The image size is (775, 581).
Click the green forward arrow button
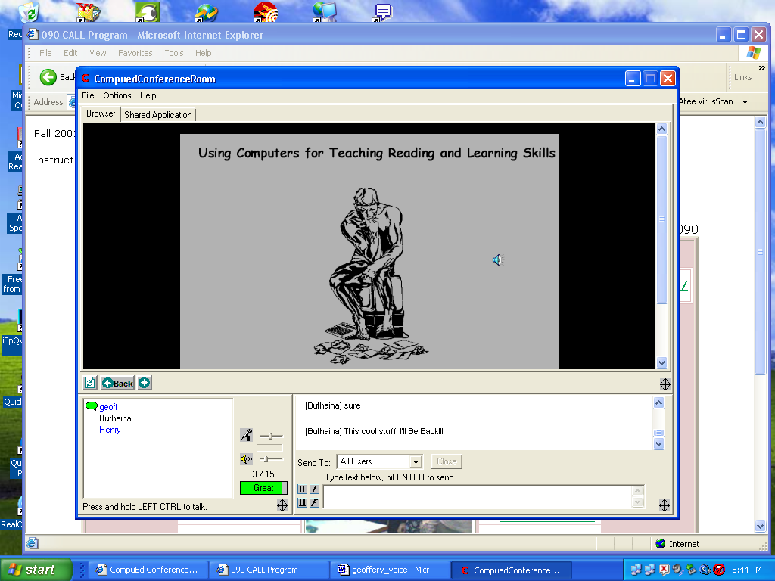[145, 383]
